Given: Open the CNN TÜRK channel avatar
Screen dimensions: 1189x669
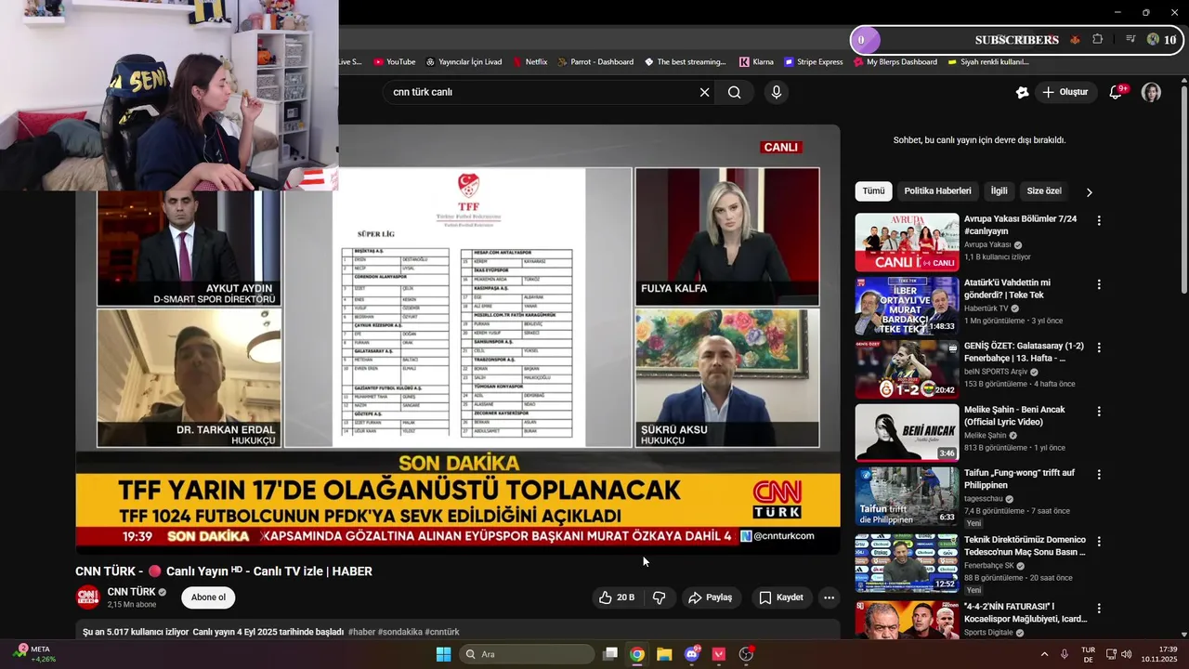Looking at the screenshot, I should click(87, 597).
